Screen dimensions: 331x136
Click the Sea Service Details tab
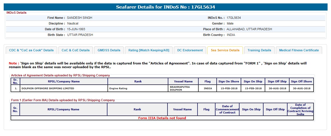click(225, 50)
